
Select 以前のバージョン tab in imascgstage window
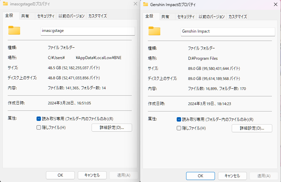[x=71, y=16]
